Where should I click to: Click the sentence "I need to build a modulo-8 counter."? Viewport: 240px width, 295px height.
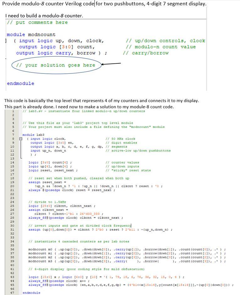(44, 16)
